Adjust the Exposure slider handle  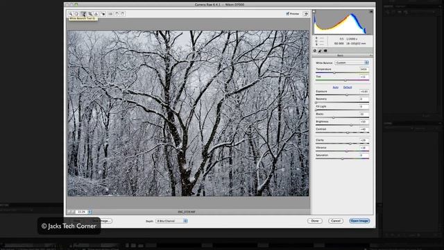(x=347, y=95)
